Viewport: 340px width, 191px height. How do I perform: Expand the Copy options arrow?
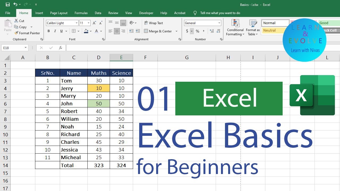pyautogui.click(x=31, y=27)
